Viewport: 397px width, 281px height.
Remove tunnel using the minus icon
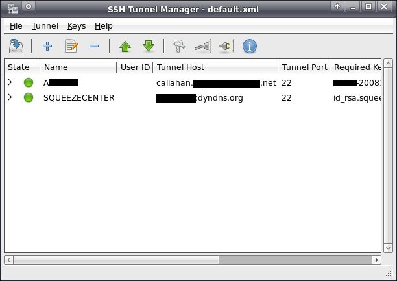point(94,46)
